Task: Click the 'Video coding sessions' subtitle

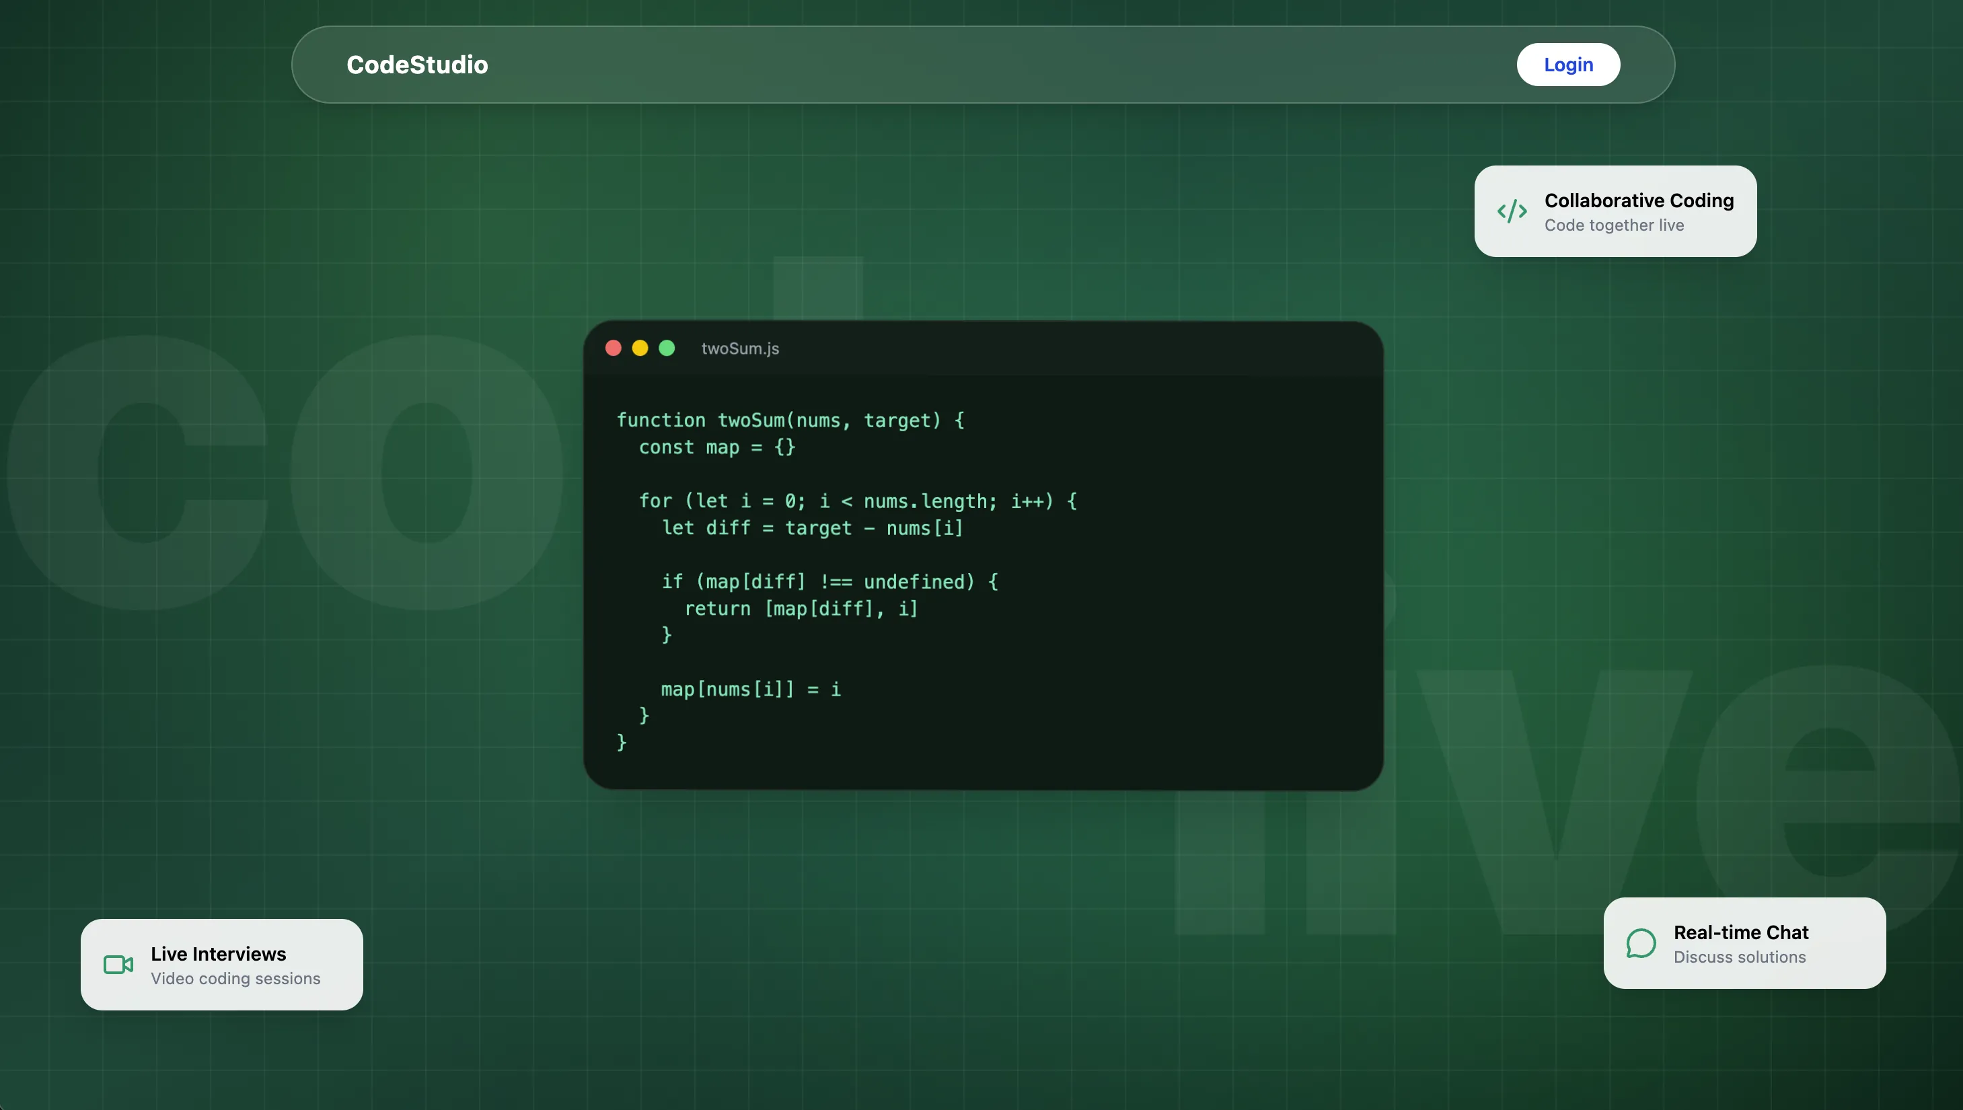Action: tap(235, 978)
